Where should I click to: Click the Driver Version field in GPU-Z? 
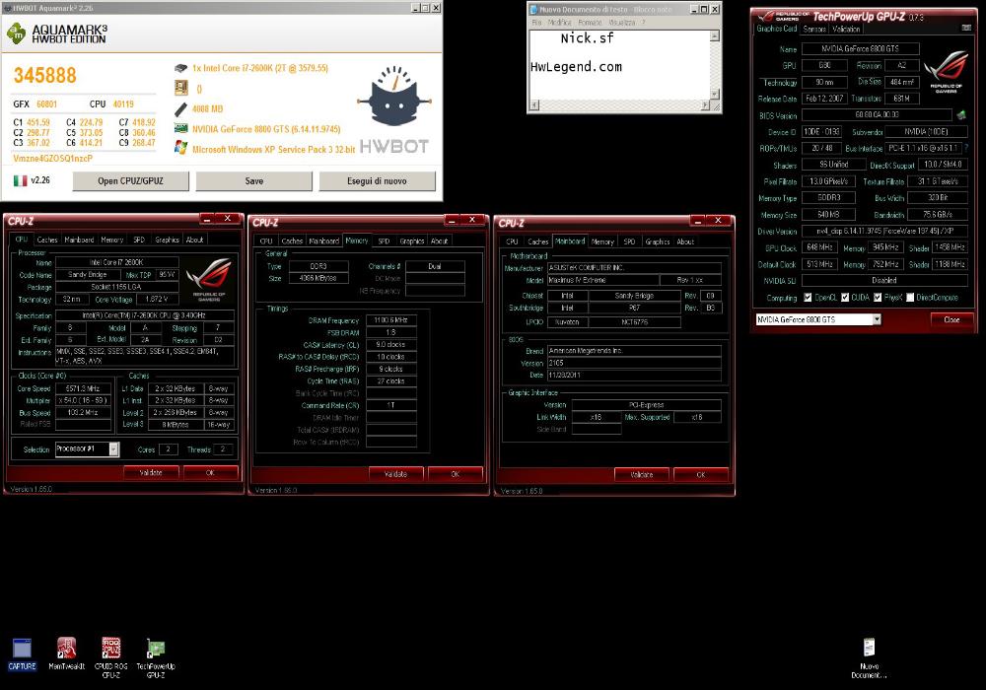point(884,231)
